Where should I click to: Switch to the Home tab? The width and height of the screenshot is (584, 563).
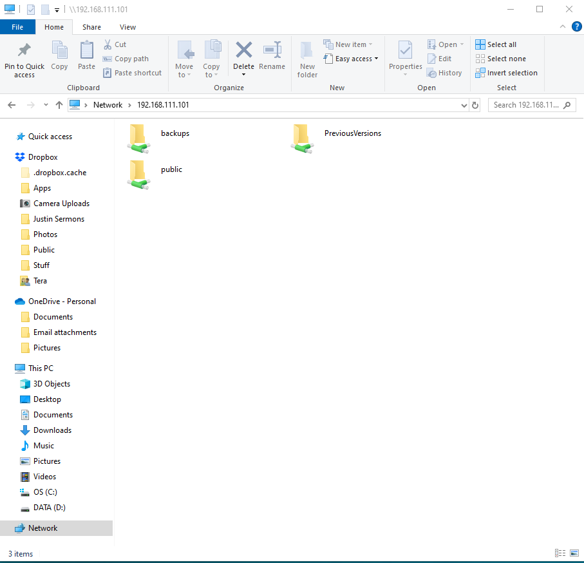(x=54, y=27)
